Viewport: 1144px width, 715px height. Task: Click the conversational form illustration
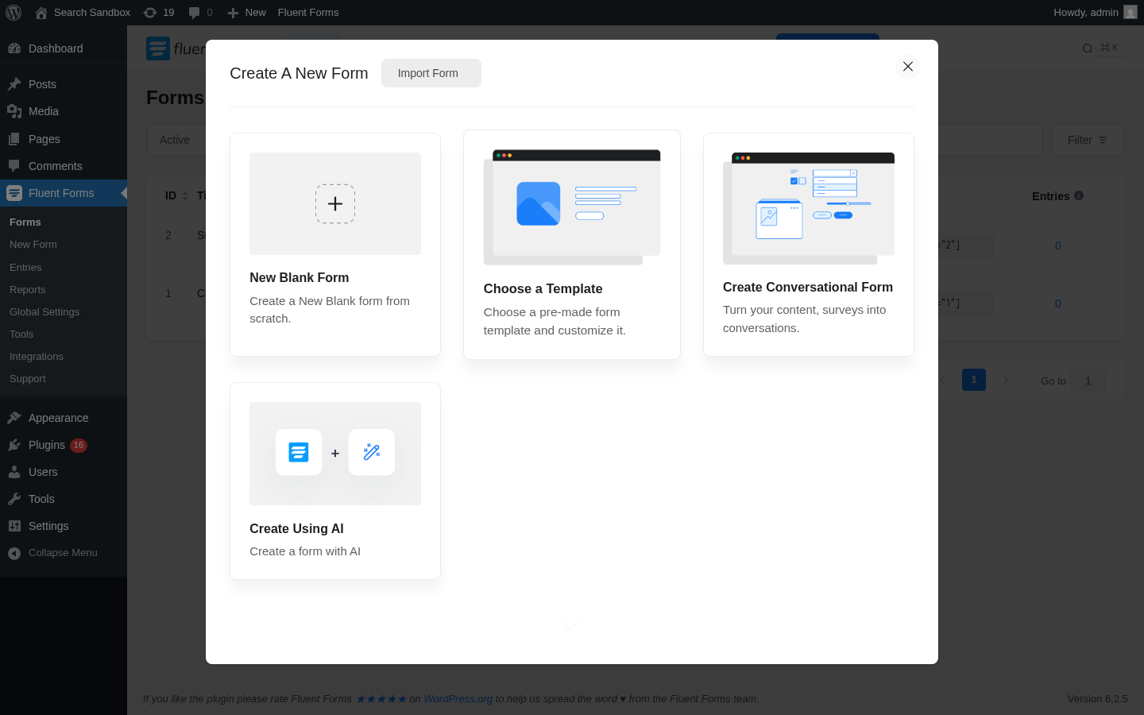click(809, 208)
